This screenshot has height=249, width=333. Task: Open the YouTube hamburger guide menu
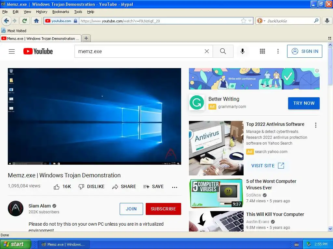[x=12, y=51]
